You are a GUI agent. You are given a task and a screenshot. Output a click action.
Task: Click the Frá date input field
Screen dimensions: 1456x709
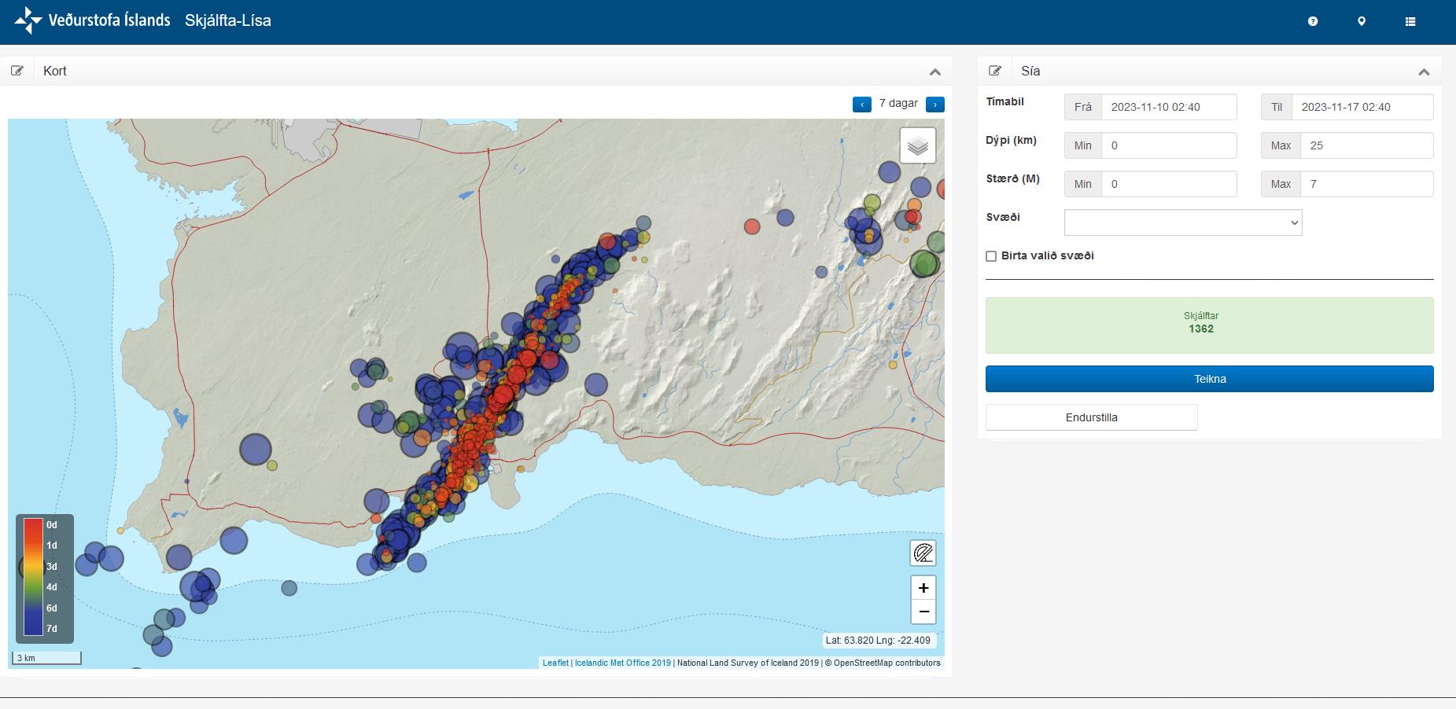[x=1168, y=107]
